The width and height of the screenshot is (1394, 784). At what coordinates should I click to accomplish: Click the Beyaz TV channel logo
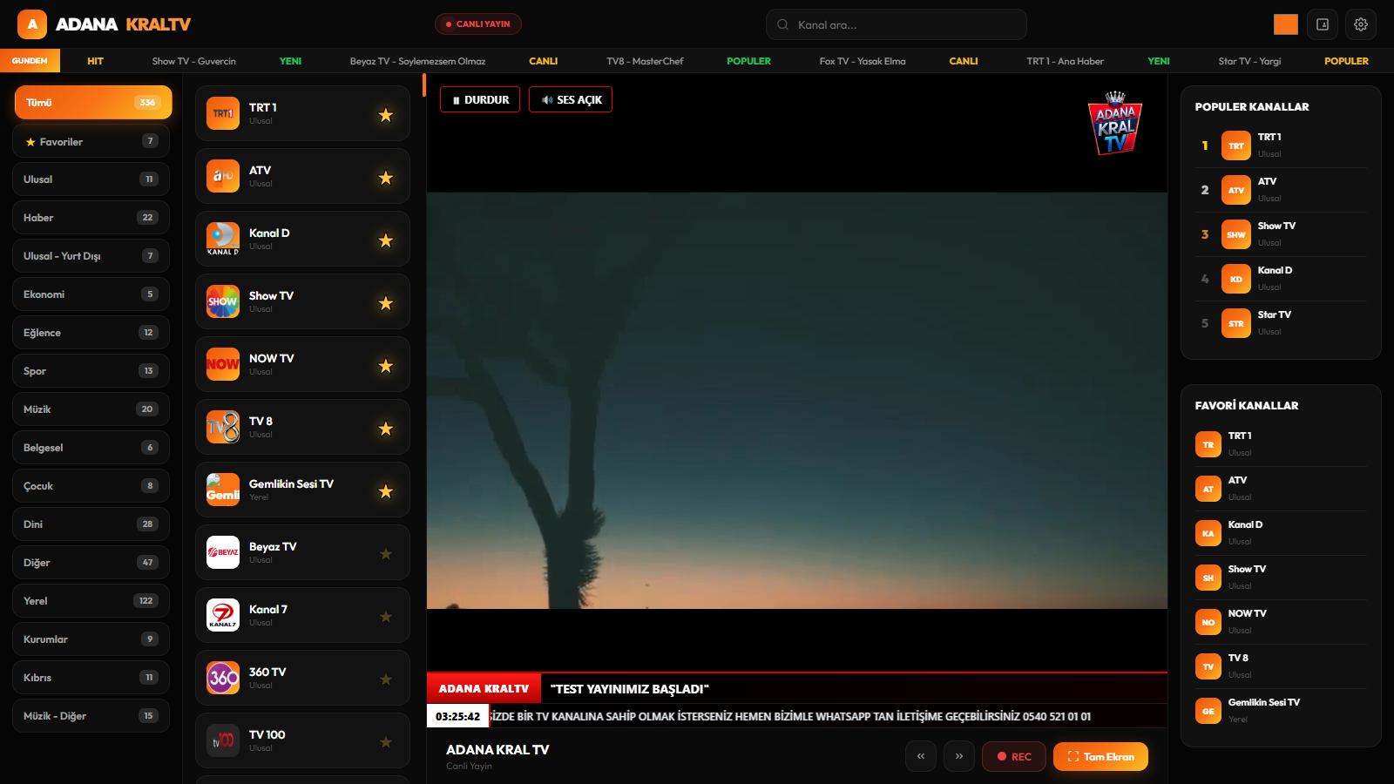click(223, 552)
